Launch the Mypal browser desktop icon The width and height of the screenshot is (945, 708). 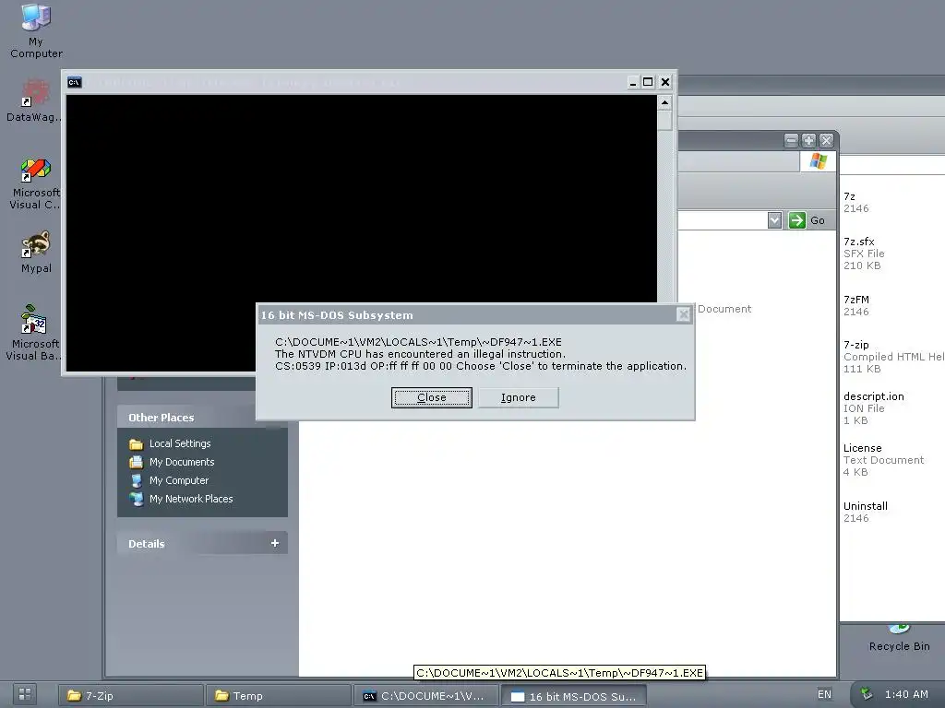pyautogui.click(x=36, y=253)
